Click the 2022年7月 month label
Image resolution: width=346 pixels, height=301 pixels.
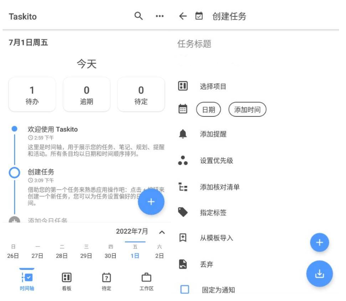pos(132,232)
